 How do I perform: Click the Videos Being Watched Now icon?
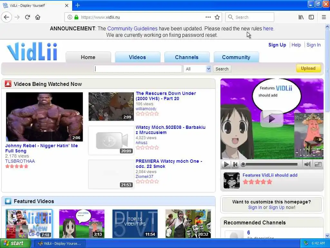point(8,84)
